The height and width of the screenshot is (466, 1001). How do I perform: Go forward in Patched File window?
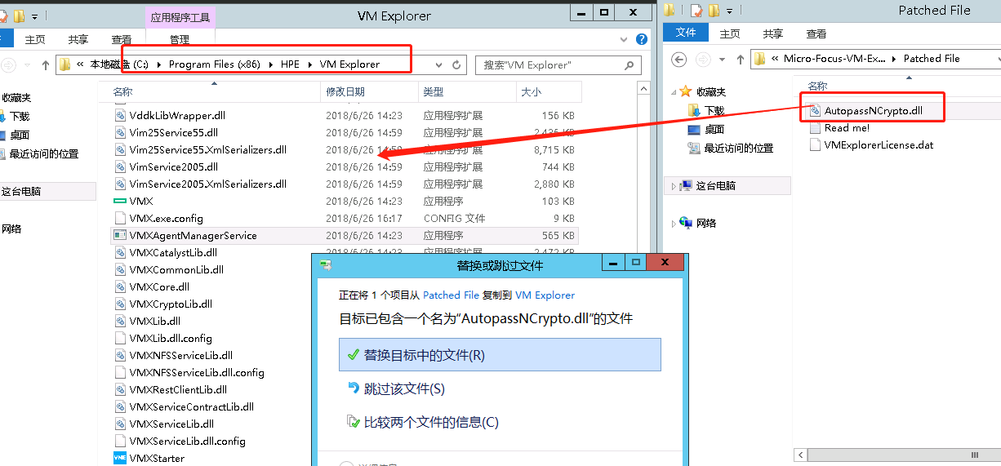tap(701, 59)
